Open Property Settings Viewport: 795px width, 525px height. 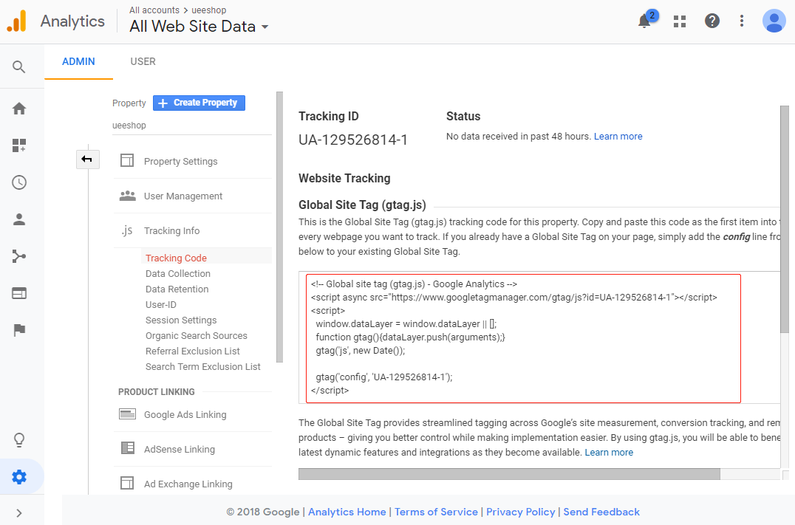[x=180, y=162]
